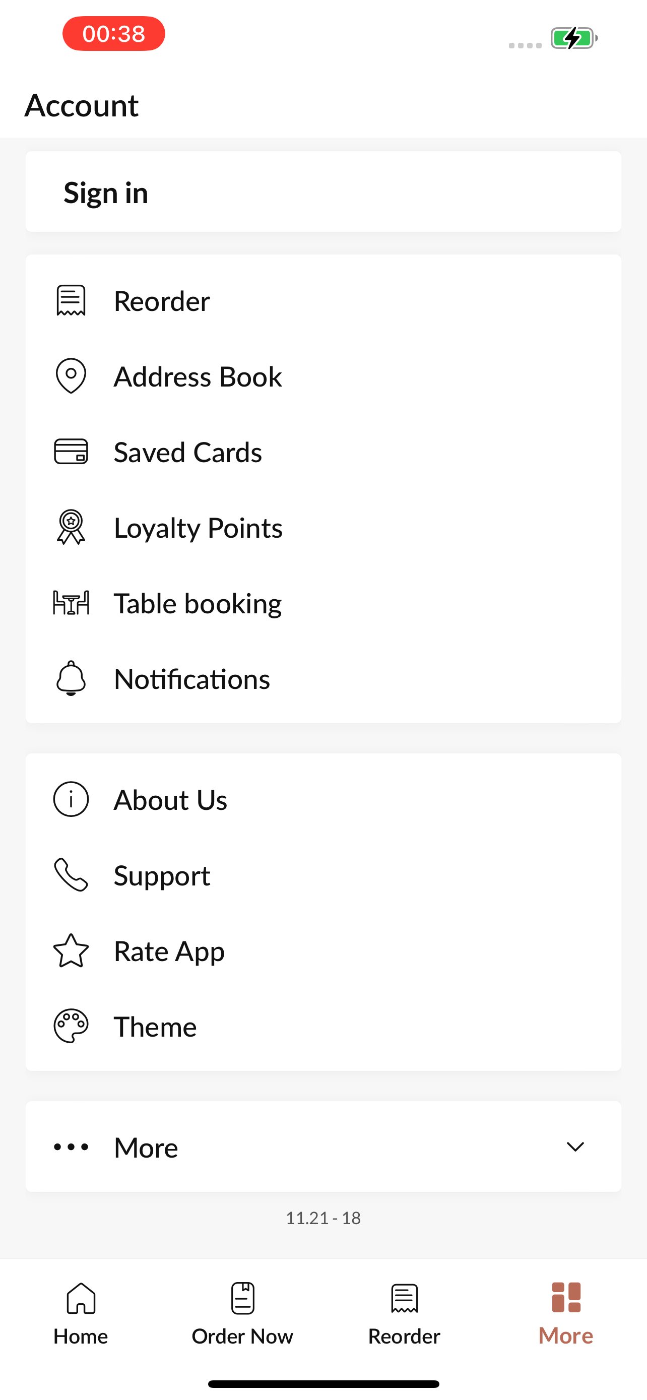The height and width of the screenshot is (1400, 647).
Task: Expand the More section chevron
Action: (575, 1147)
